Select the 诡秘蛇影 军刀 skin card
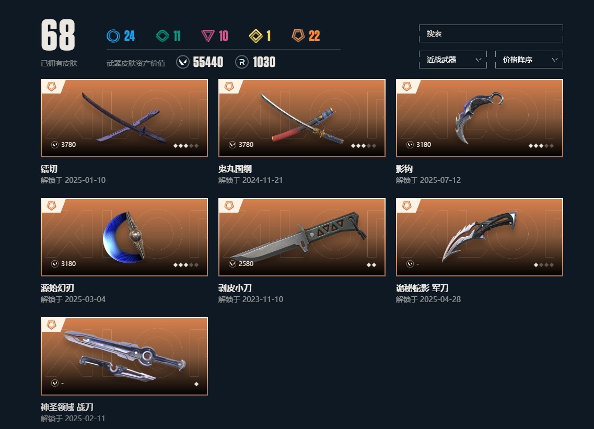594x429 pixels. [x=479, y=237]
